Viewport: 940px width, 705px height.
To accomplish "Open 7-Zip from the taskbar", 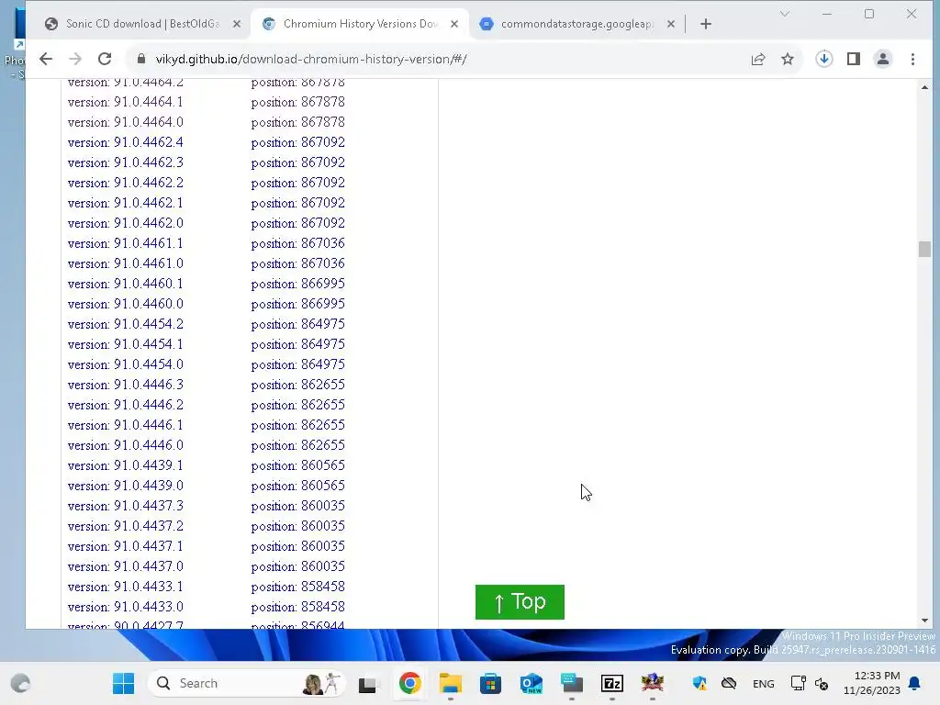I will (612, 683).
